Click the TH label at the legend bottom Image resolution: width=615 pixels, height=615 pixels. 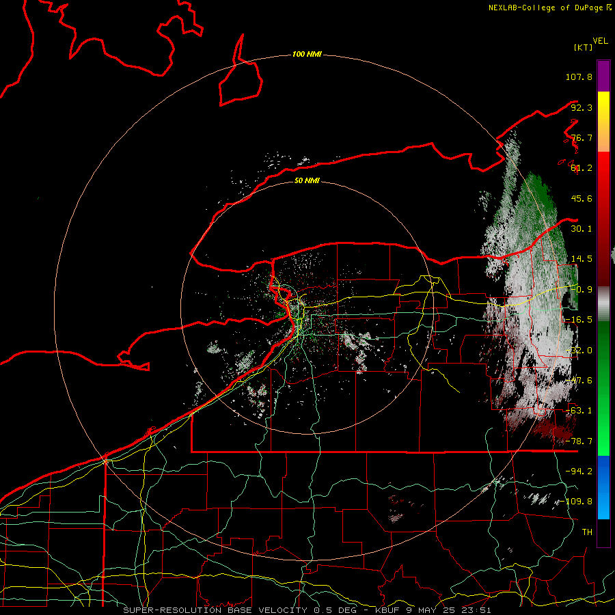pyautogui.click(x=587, y=532)
